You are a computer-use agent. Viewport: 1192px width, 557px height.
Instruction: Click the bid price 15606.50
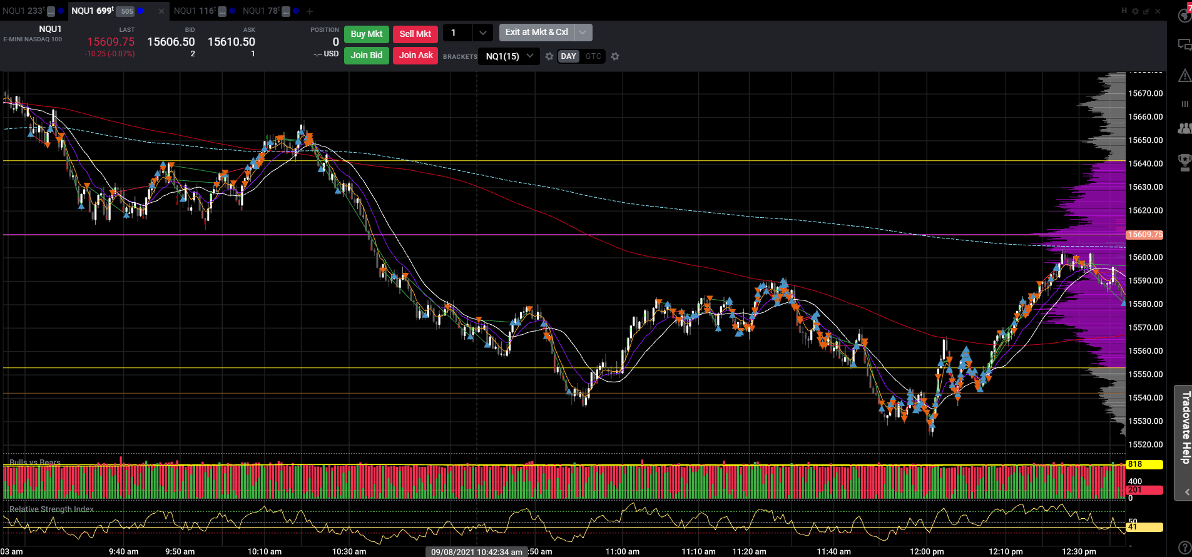coord(171,42)
